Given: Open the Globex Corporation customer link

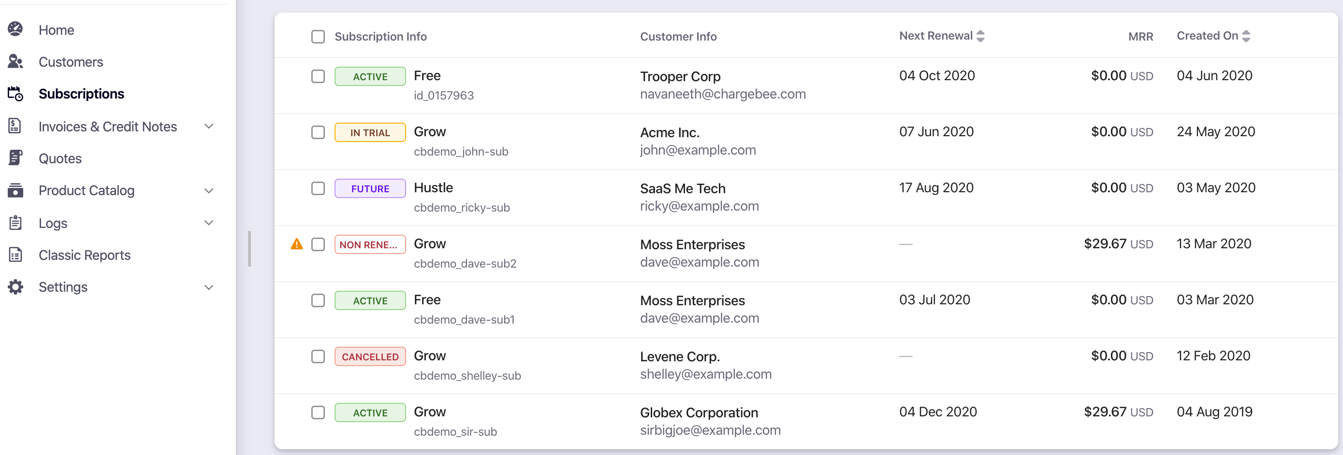Looking at the screenshot, I should (699, 412).
